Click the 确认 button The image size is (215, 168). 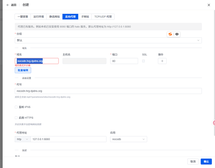coord(206,162)
